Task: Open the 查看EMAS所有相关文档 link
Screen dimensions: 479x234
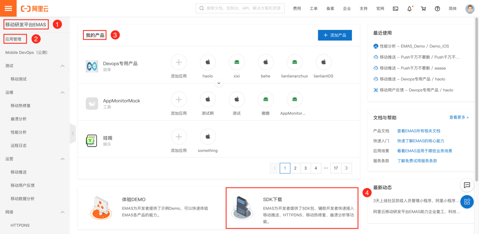Action: 419,131
